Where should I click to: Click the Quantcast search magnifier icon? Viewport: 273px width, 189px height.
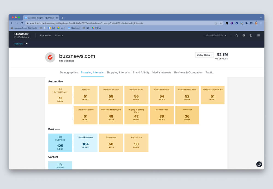(237, 35)
